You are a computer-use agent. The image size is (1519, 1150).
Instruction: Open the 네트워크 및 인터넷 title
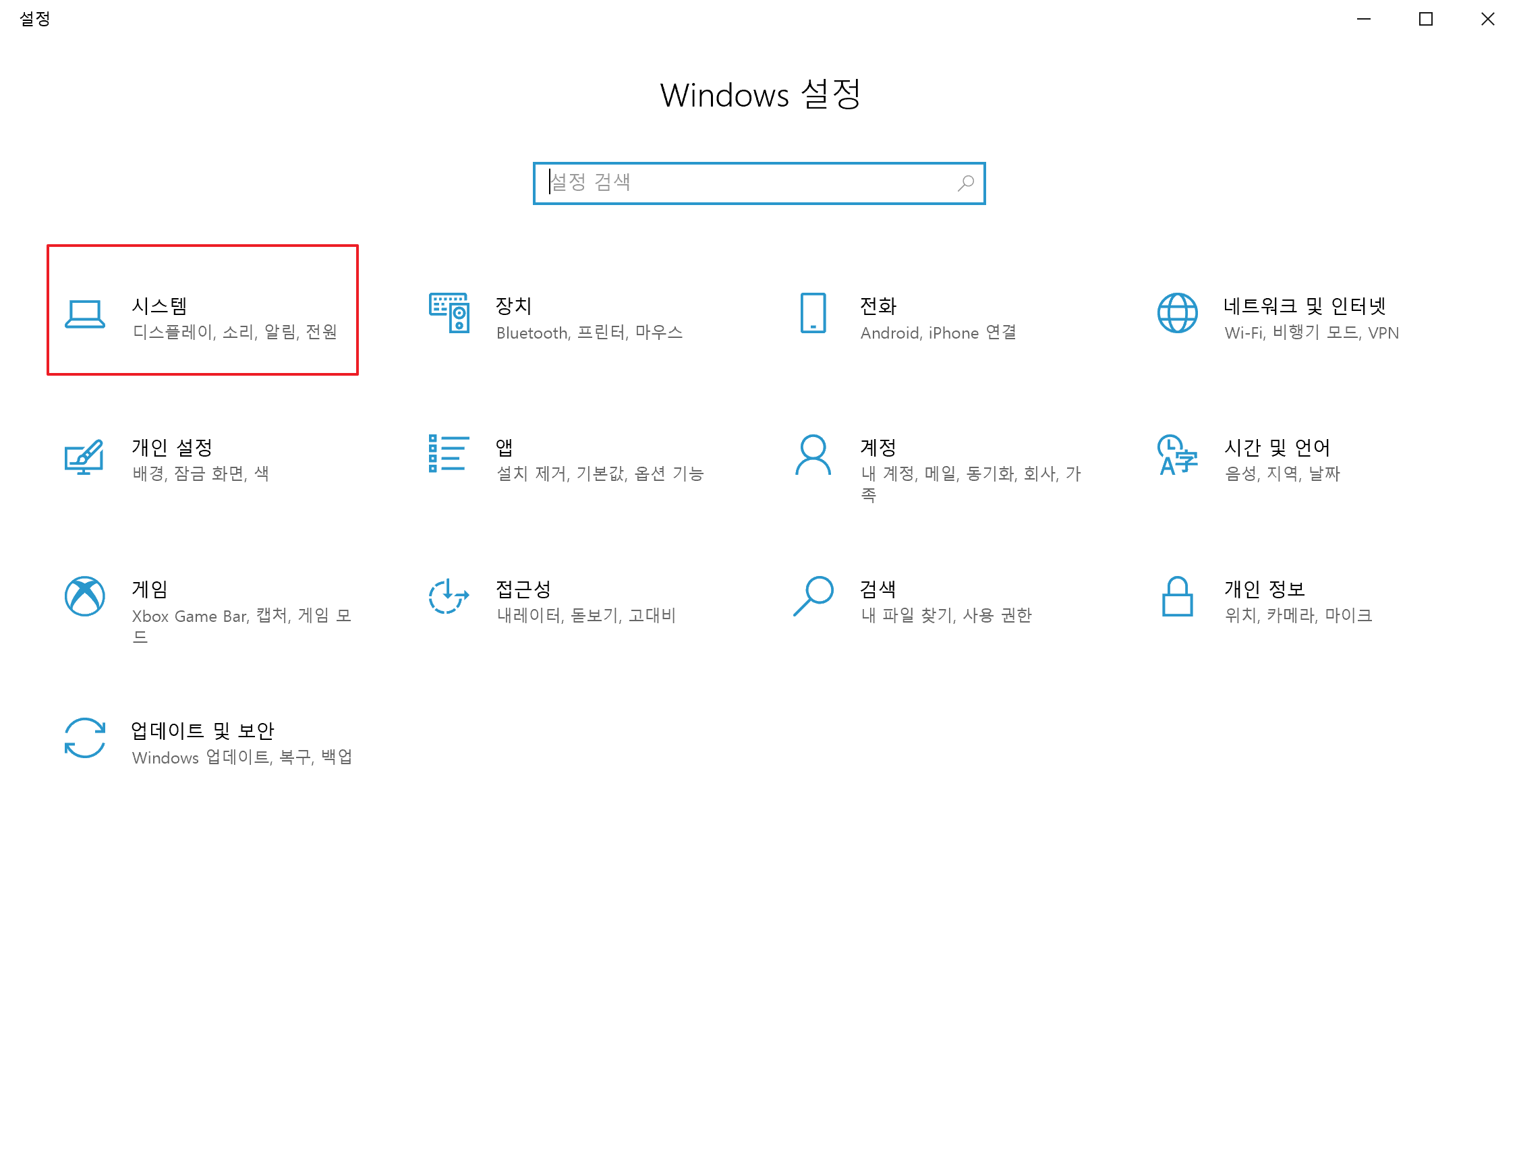click(x=1305, y=306)
